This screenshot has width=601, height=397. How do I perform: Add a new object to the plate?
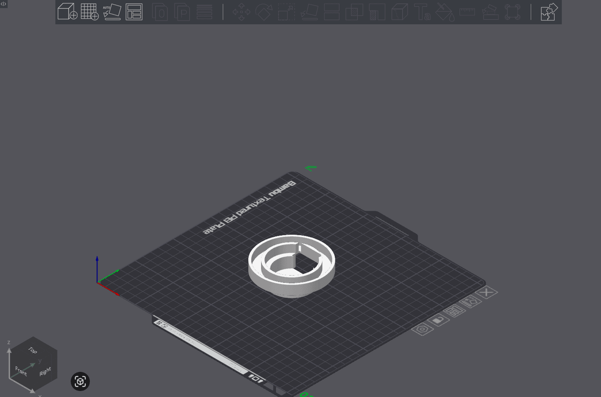point(67,12)
